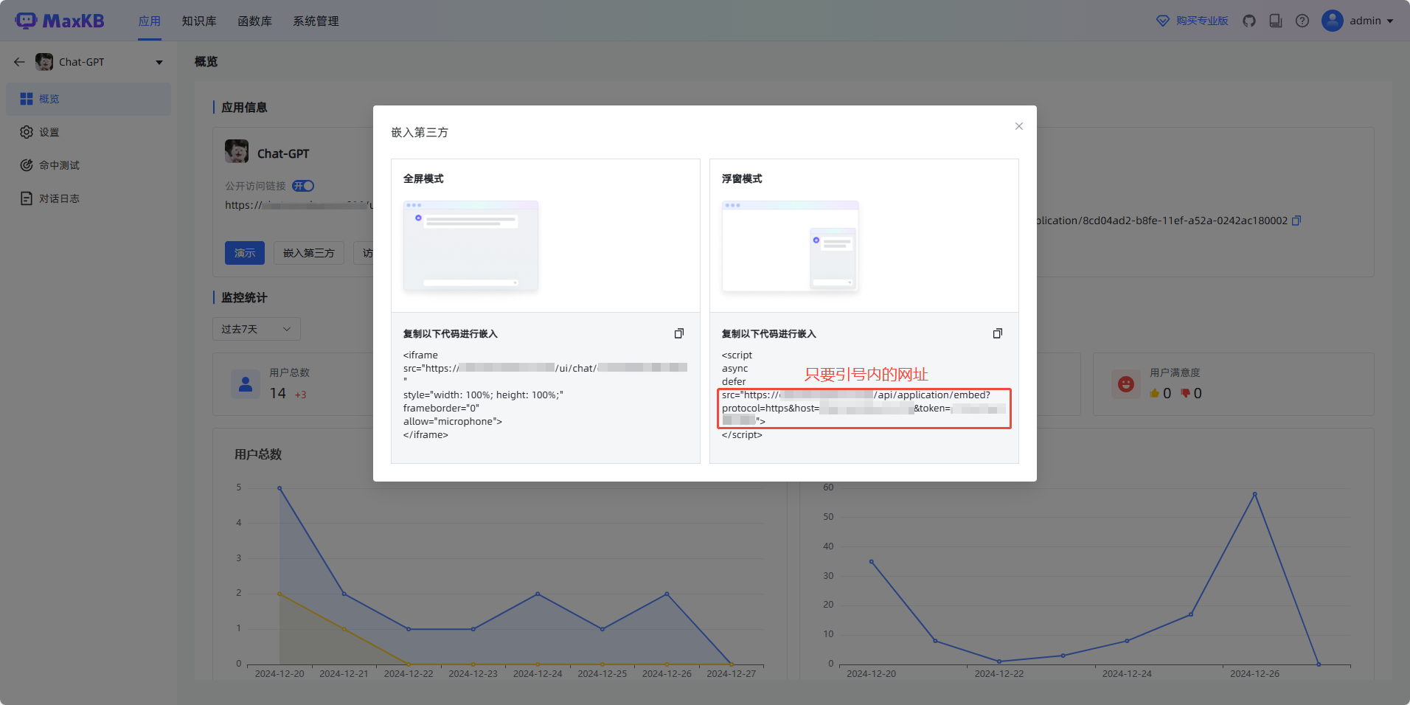Open the user manual book icon

(1276, 21)
